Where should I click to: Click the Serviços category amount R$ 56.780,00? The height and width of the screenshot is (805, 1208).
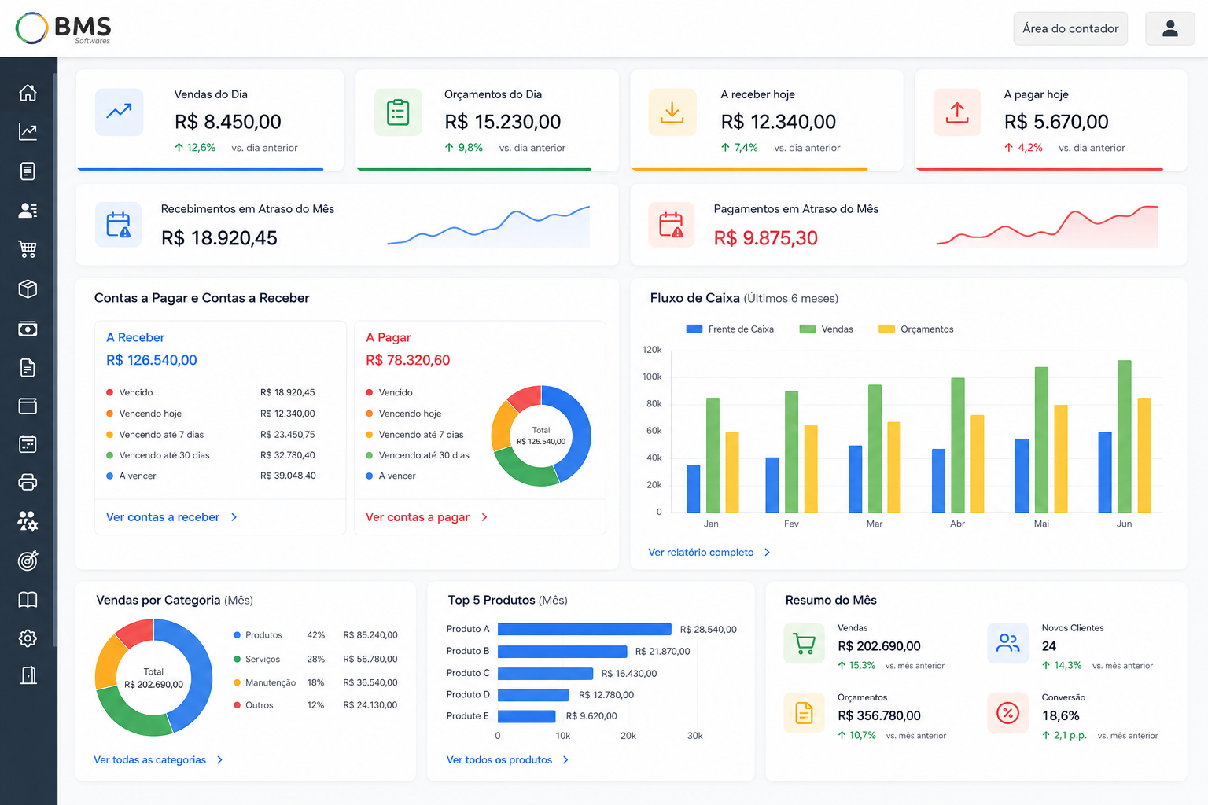[x=370, y=660]
